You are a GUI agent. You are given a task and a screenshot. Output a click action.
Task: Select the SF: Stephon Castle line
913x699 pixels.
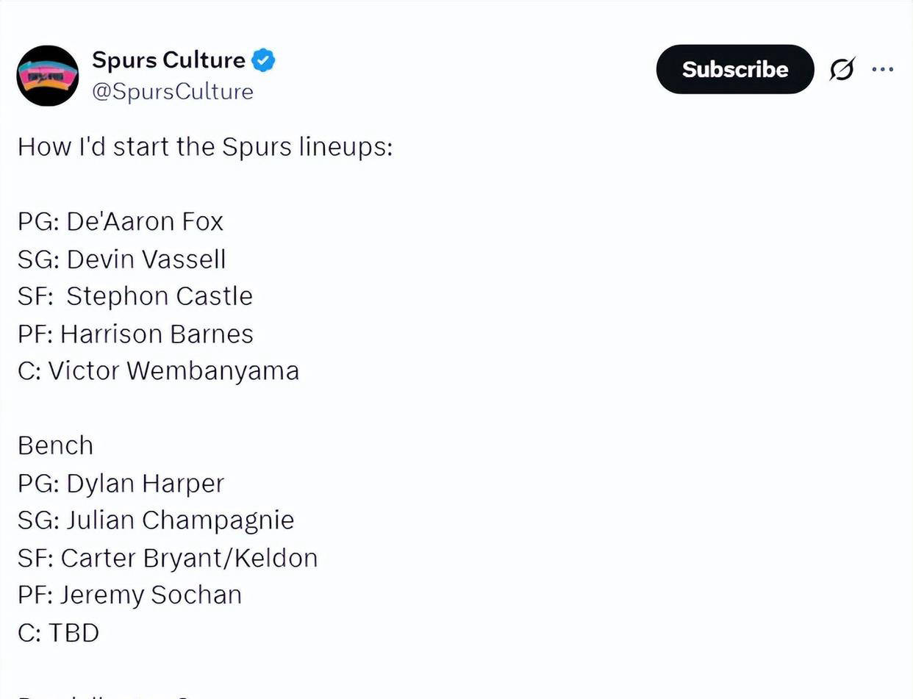[135, 296]
